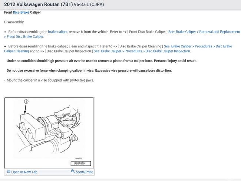Follow 'Disc Brake Caliper Cleaning' procedure link
The width and height of the screenshot is (241, 181).
point(198,46)
